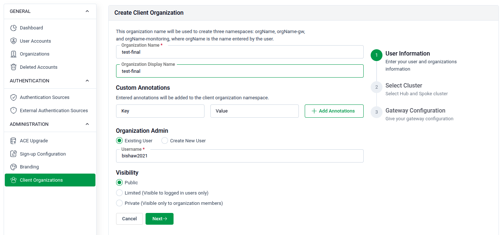The width and height of the screenshot is (500, 235).
Task: Click the User Accounts icon in sidebar
Action: 14,41
